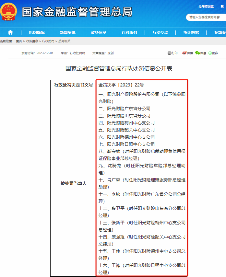Click the entry 十六、王锋
226x277 pixels.
[142, 269]
